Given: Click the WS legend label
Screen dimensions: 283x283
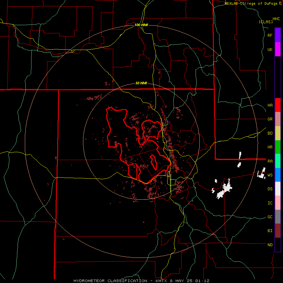Looking at the screenshot, I should click(x=270, y=175).
